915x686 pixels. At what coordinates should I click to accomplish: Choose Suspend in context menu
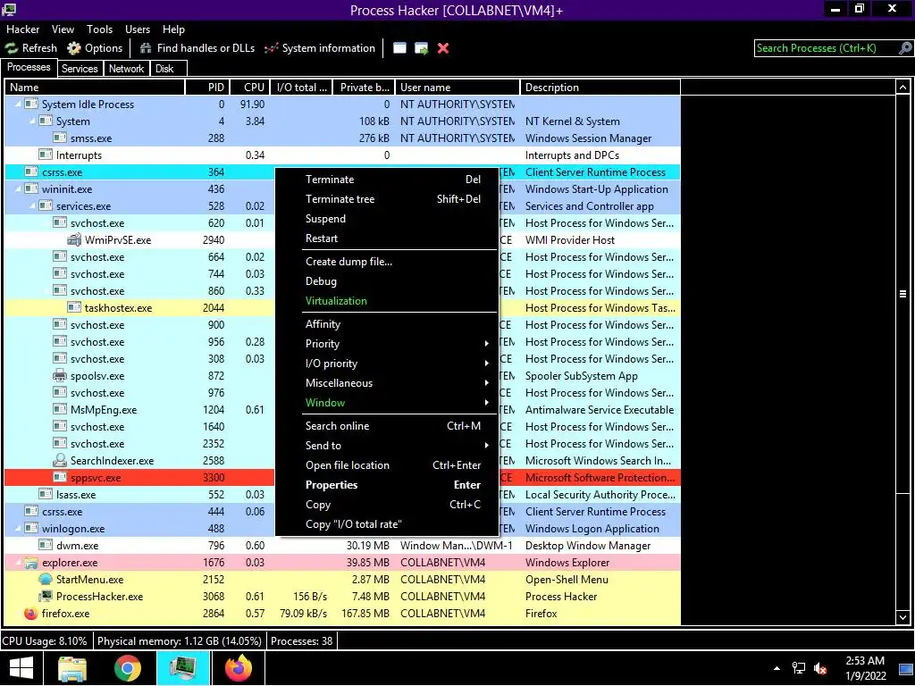click(387, 219)
